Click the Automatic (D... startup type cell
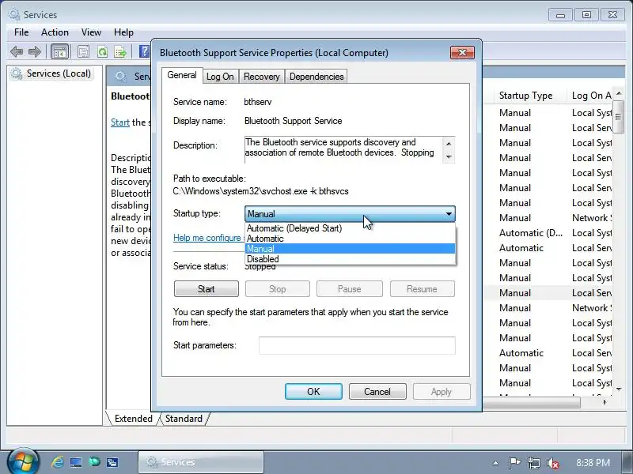Viewport: 633px width, 474px height. tap(530, 233)
